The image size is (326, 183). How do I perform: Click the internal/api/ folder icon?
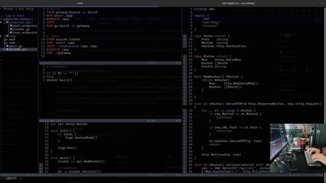coord(7,22)
